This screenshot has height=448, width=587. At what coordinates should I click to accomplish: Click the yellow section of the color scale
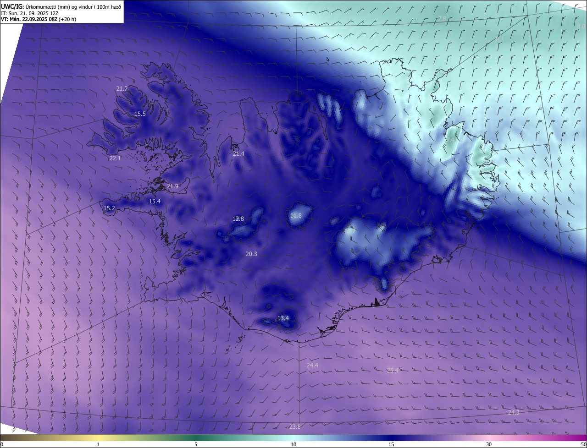pyautogui.click(x=99, y=437)
